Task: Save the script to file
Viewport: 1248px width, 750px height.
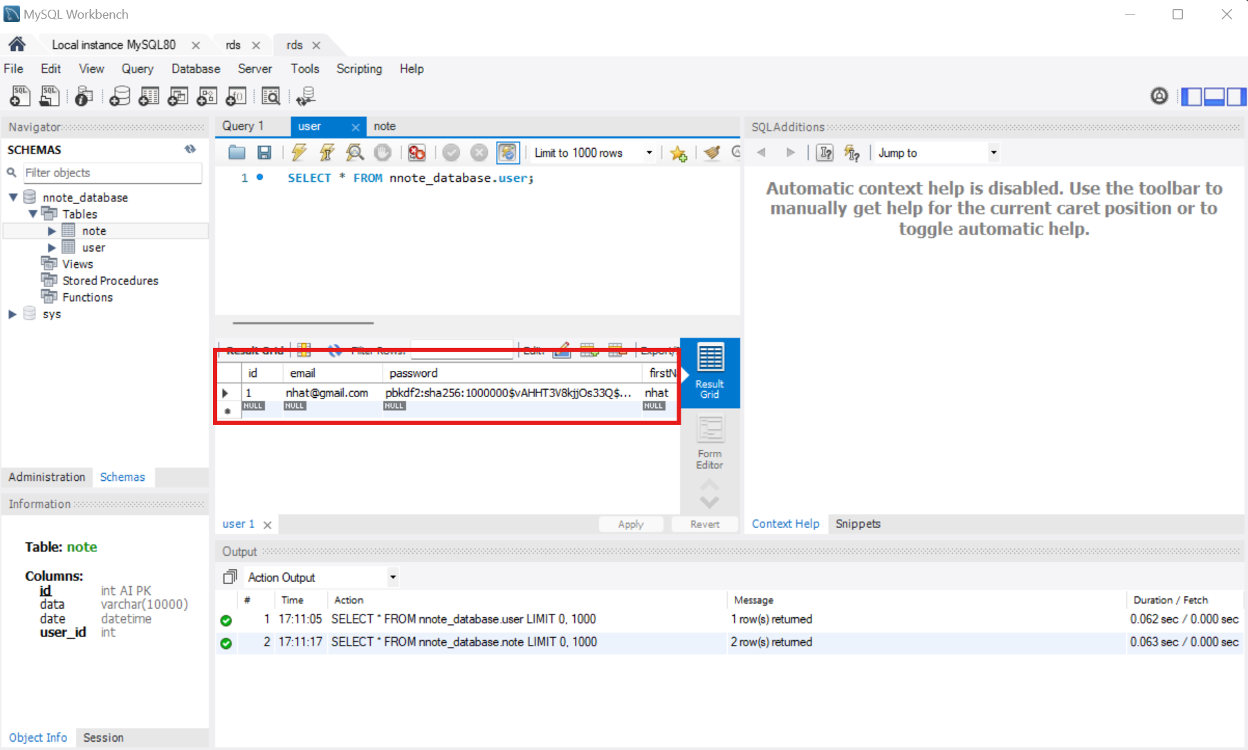Action: pyautogui.click(x=264, y=152)
